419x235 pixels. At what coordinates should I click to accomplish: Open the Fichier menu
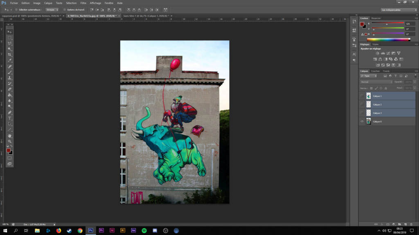coord(14,3)
